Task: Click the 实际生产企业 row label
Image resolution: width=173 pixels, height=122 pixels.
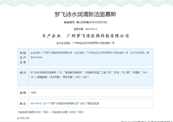Action: click(23, 58)
